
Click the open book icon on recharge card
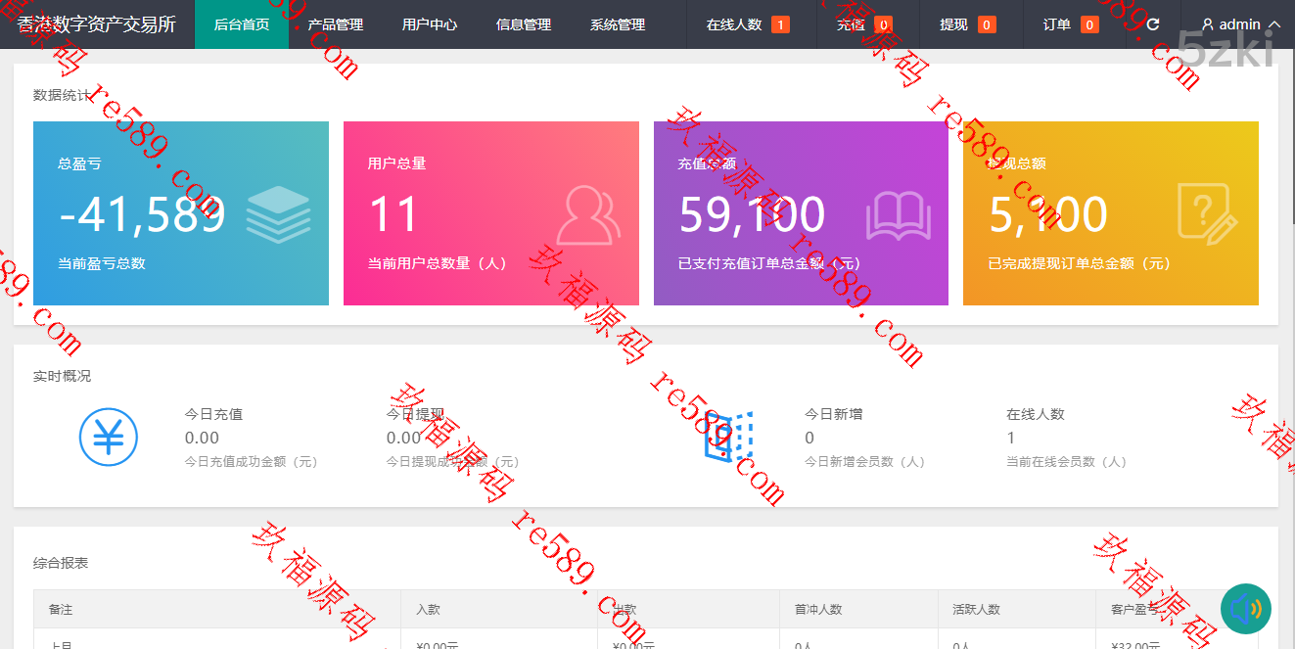coord(898,214)
